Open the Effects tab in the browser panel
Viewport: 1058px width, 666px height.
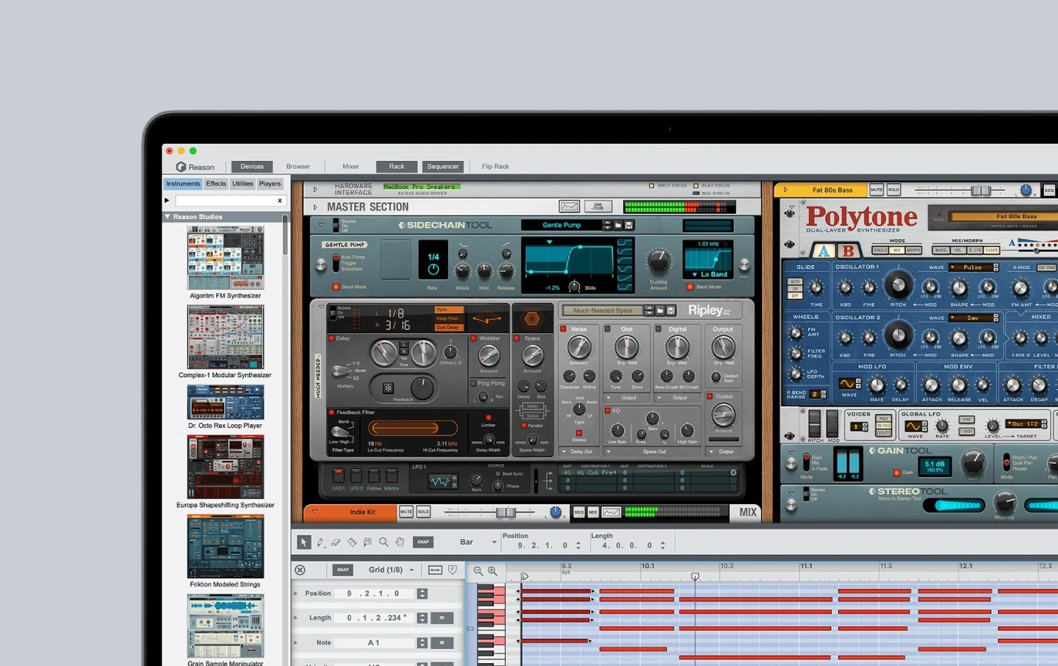point(215,183)
